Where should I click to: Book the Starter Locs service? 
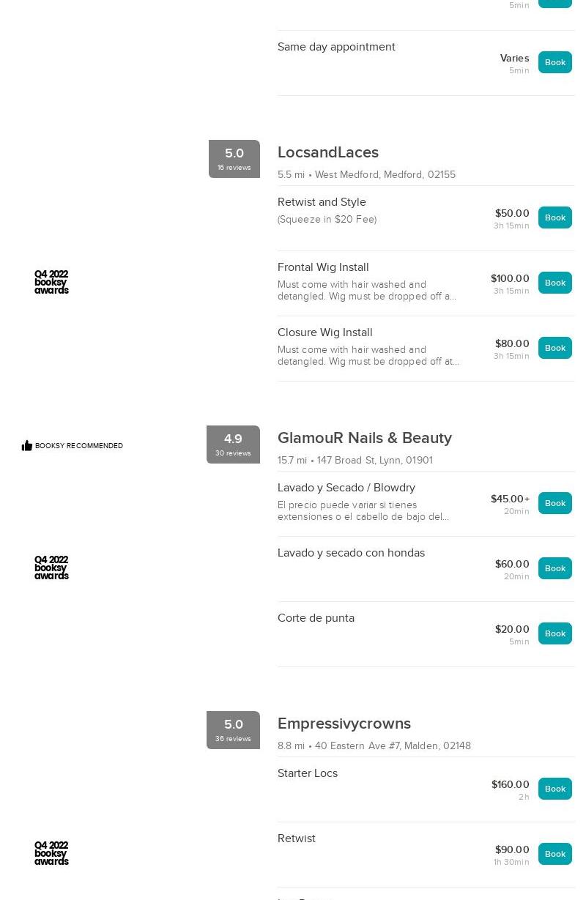coord(555,789)
